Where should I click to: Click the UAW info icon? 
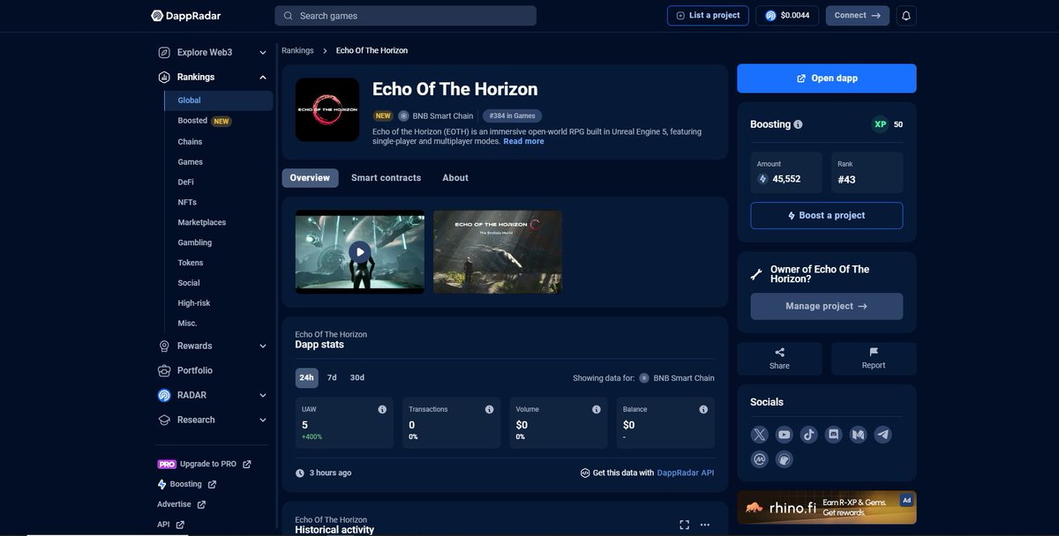[x=382, y=409]
